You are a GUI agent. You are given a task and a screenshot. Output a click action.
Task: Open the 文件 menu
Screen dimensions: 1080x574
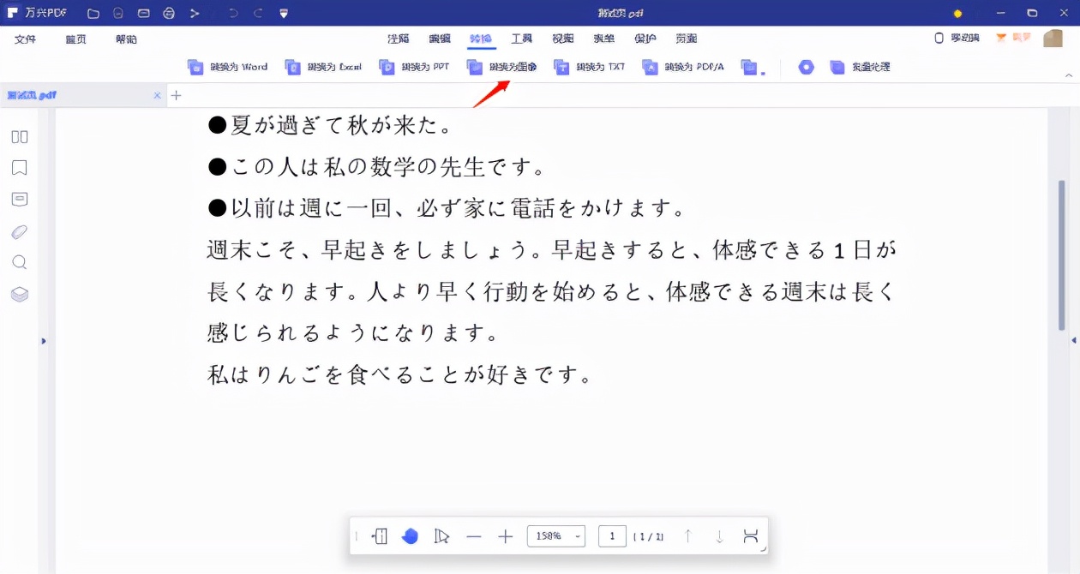point(25,39)
